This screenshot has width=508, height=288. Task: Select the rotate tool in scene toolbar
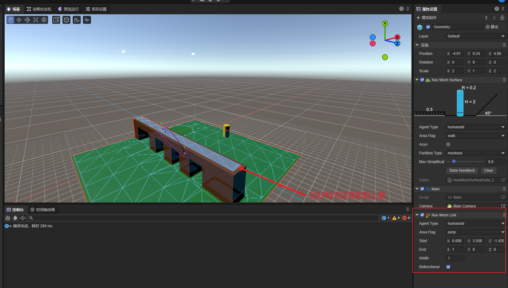click(27, 20)
